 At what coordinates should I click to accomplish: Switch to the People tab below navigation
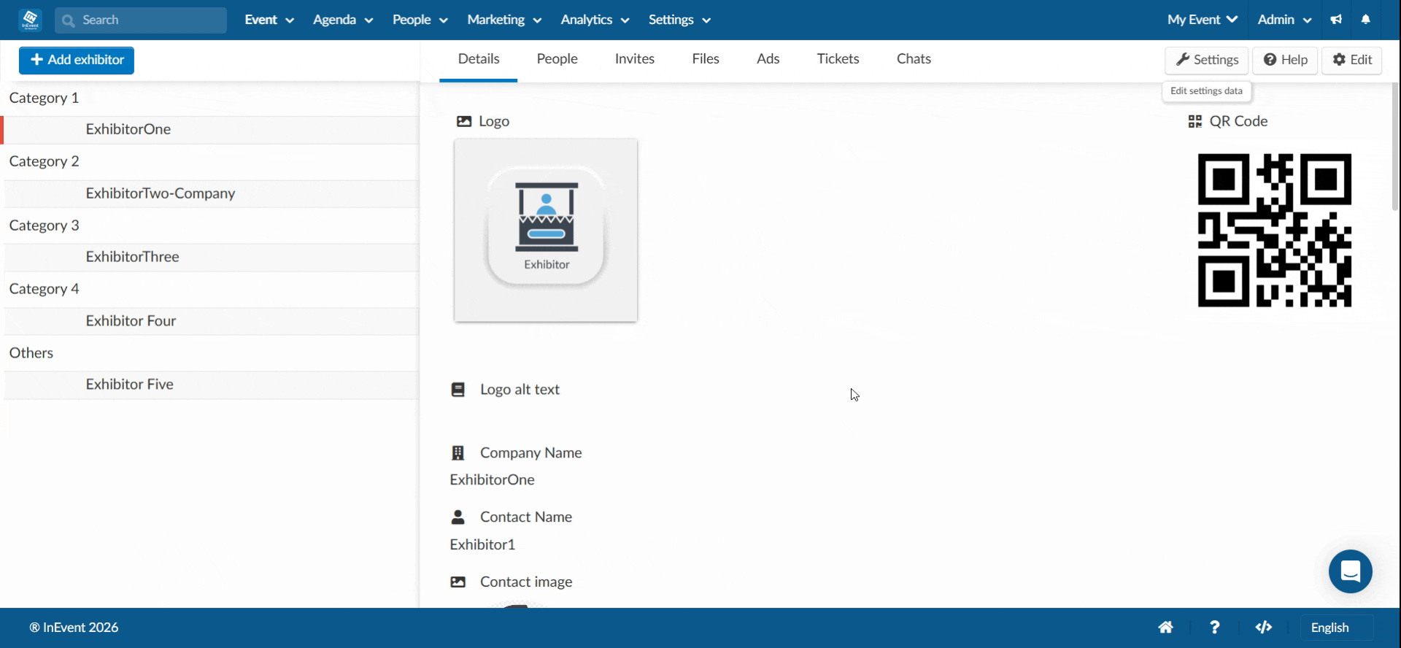click(557, 59)
